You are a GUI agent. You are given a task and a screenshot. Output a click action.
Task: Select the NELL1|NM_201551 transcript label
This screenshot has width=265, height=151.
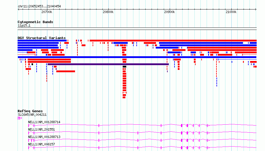[x=41, y=129]
